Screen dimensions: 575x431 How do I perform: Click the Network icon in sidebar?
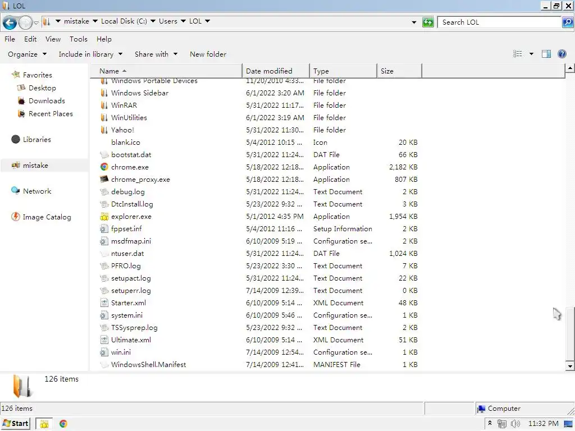click(x=15, y=191)
